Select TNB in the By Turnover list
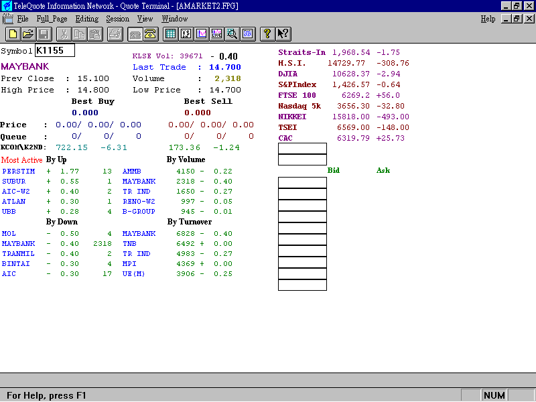This screenshot has width=536, height=402. coord(129,243)
